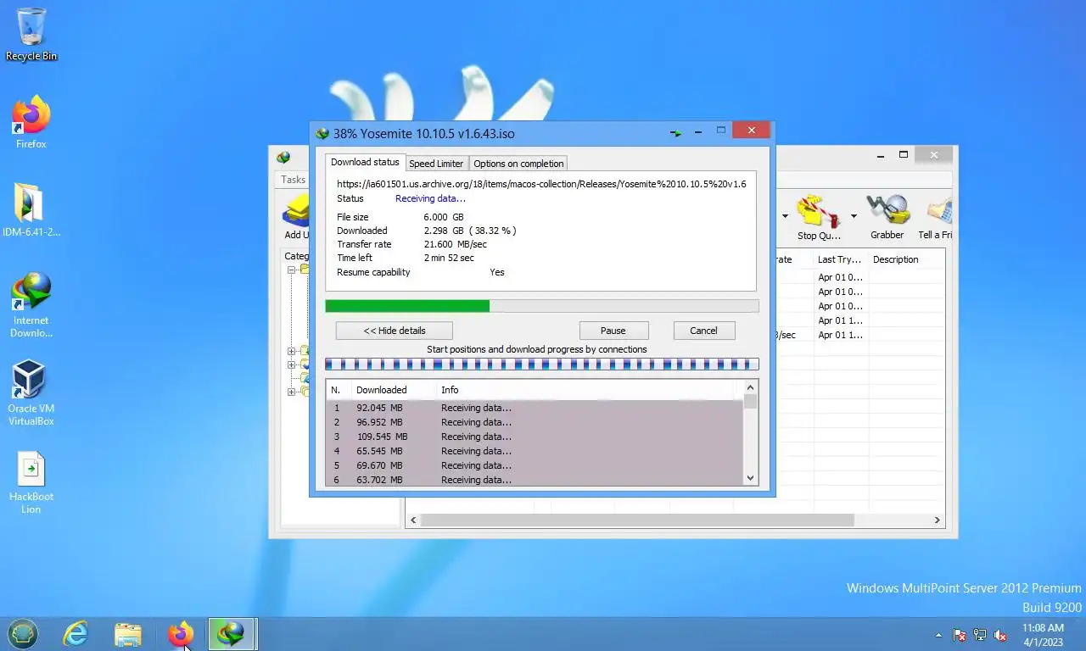Click the connections progress segment bar
Screen dimensions: 1086x651
click(542, 364)
